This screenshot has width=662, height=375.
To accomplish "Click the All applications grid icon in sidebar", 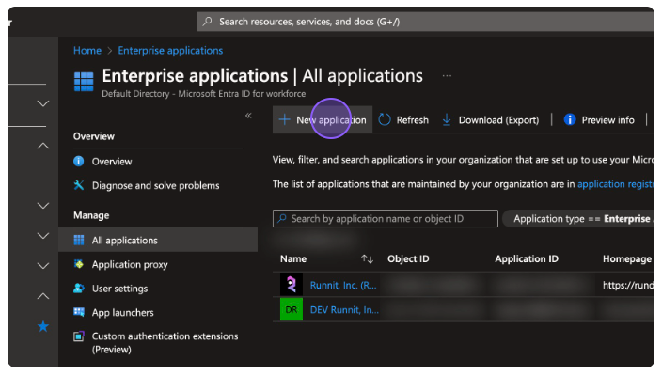I will coord(79,240).
